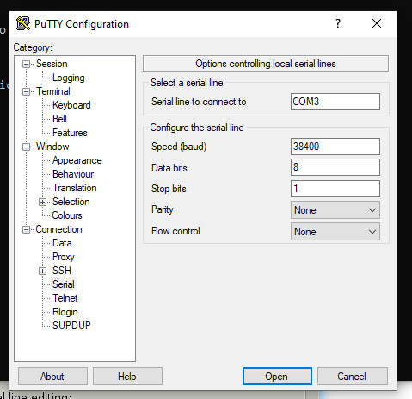The image size is (412, 399).
Task: Click the question mark help button
Action: pyautogui.click(x=338, y=23)
